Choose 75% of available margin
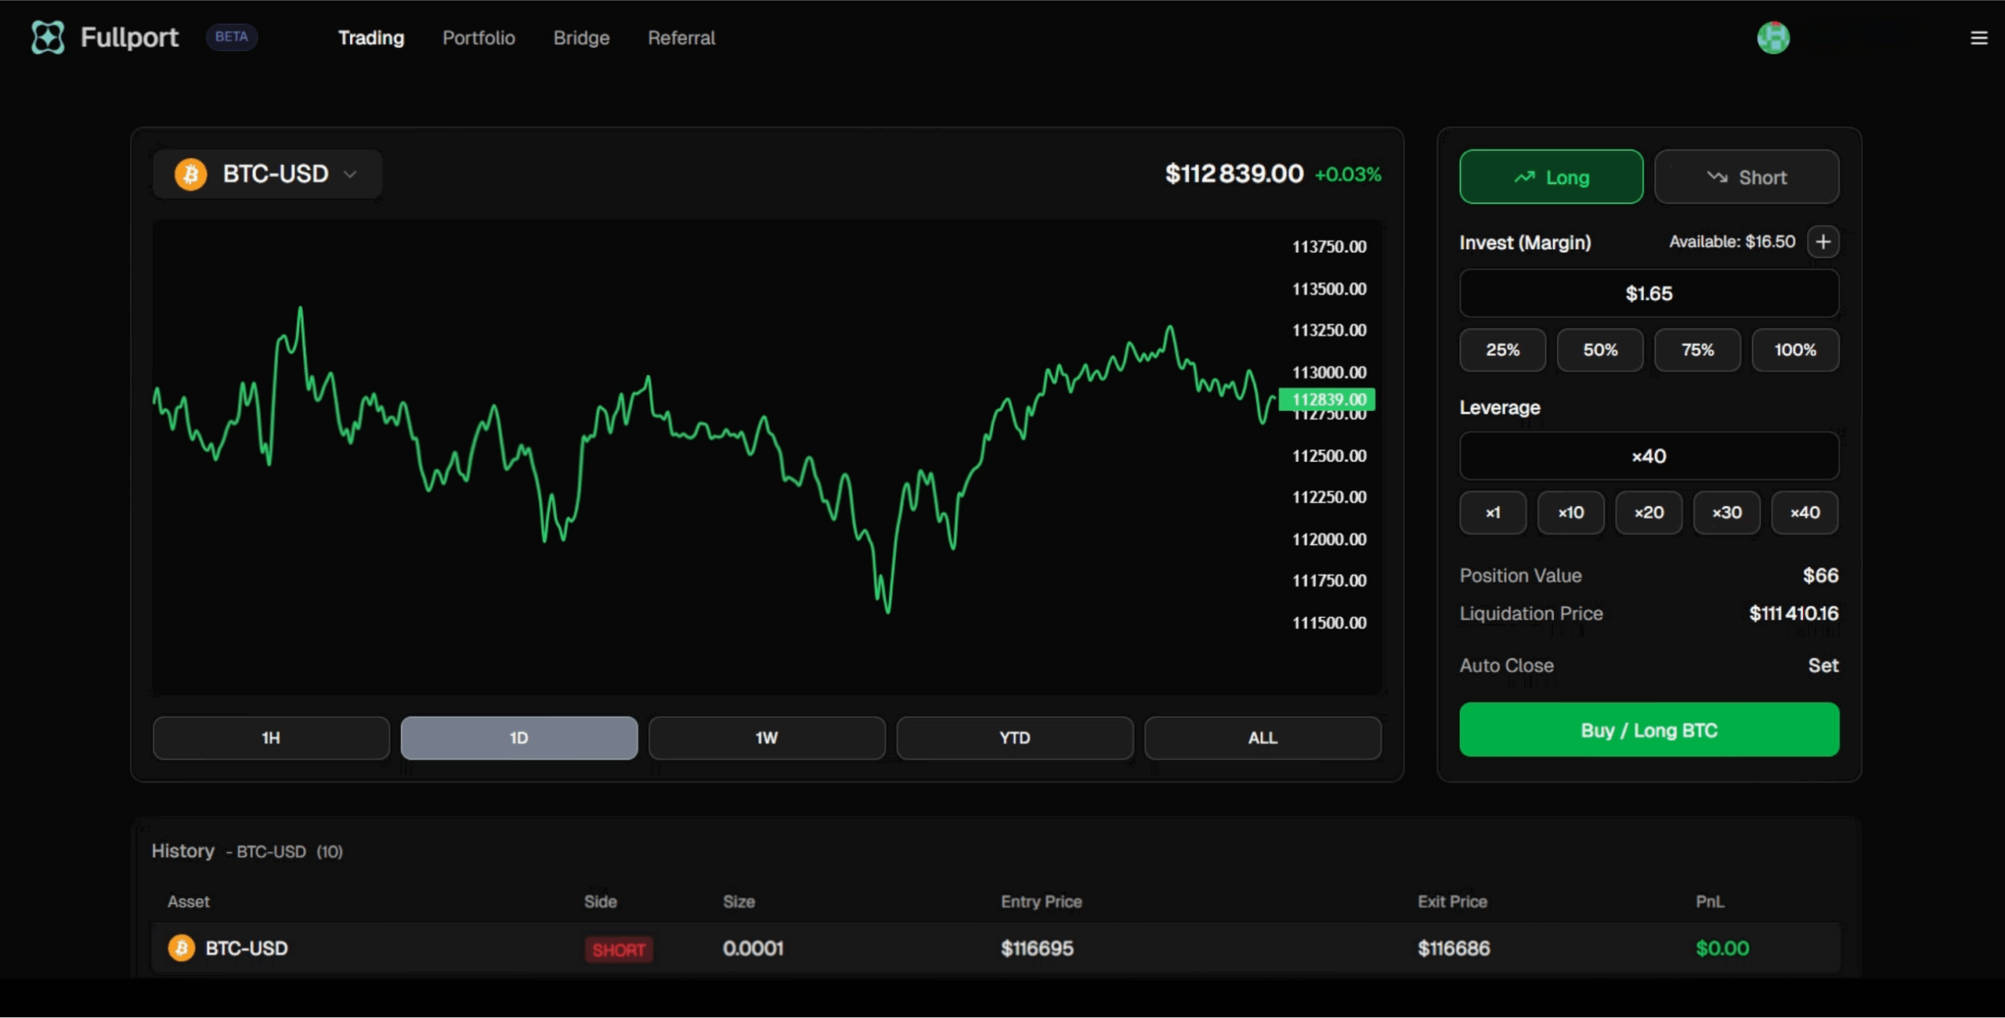2005x1018 pixels. (1696, 350)
